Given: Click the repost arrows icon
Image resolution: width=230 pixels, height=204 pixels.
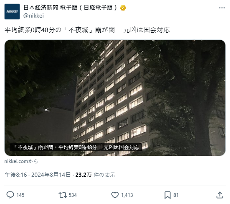Looking at the screenshot, I should coord(63,195).
